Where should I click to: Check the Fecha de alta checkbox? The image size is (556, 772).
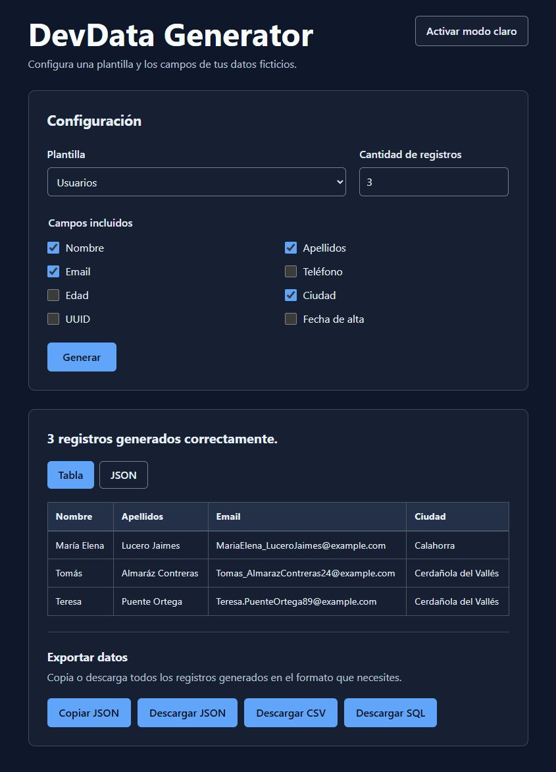[x=291, y=319]
